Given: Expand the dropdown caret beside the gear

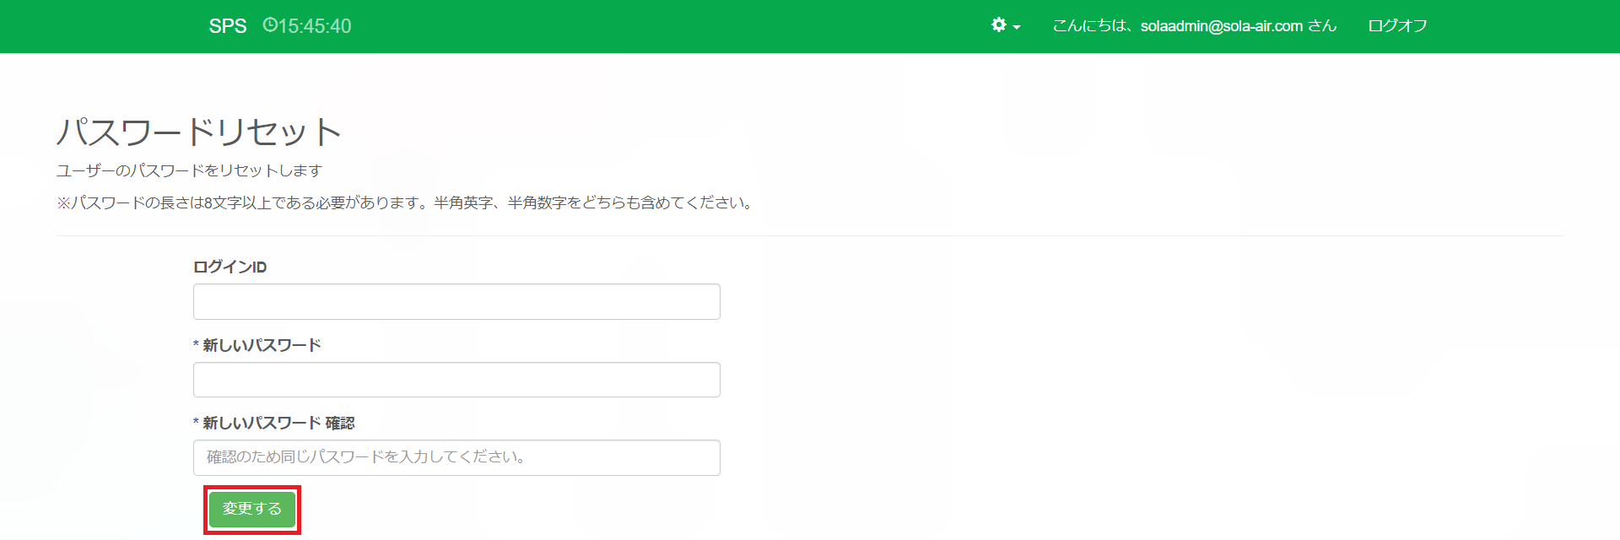Looking at the screenshot, I should 1017,27.
